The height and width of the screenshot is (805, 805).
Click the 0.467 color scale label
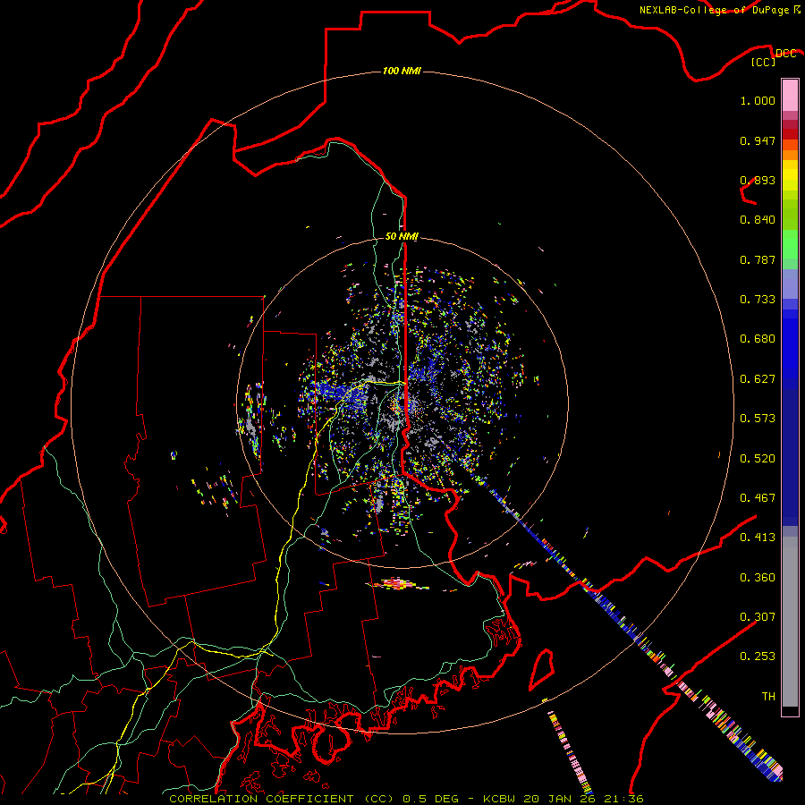(758, 498)
